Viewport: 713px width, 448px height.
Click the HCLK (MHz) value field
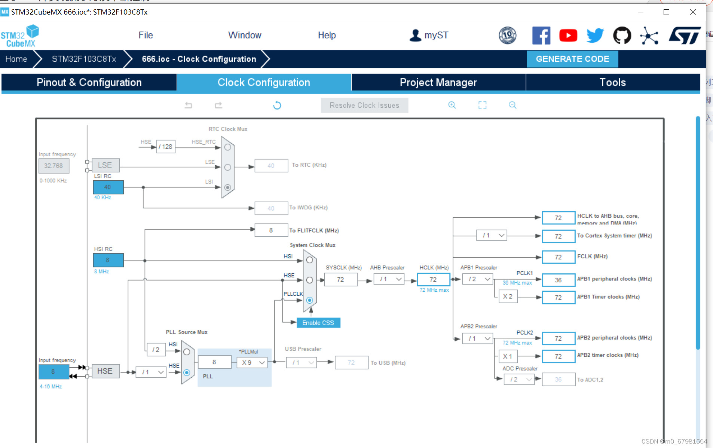[x=433, y=279]
